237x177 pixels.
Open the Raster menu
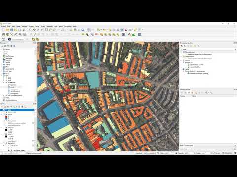click(x=43, y=26)
